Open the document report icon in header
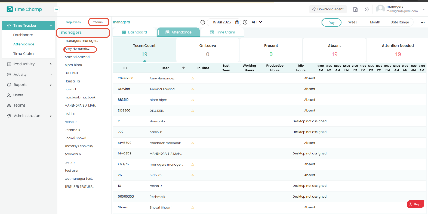 [356, 9]
